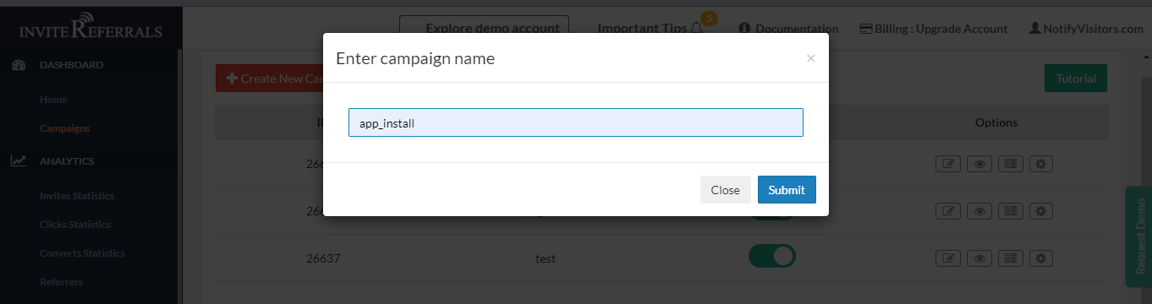This screenshot has width=1152, height=304.
Task: Click the edit icon in test campaign row
Action: click(x=949, y=258)
